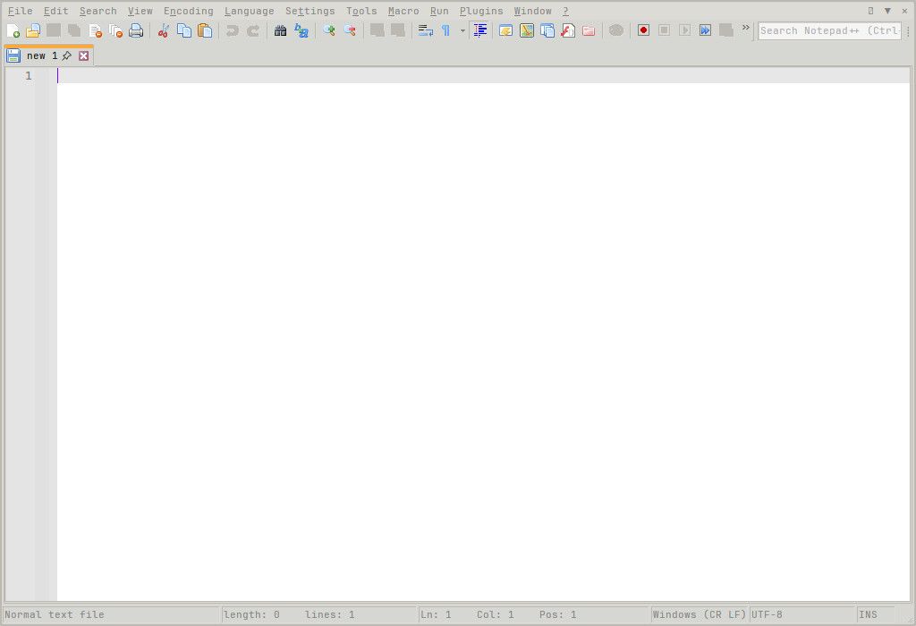Open the Edit menu

56,11
